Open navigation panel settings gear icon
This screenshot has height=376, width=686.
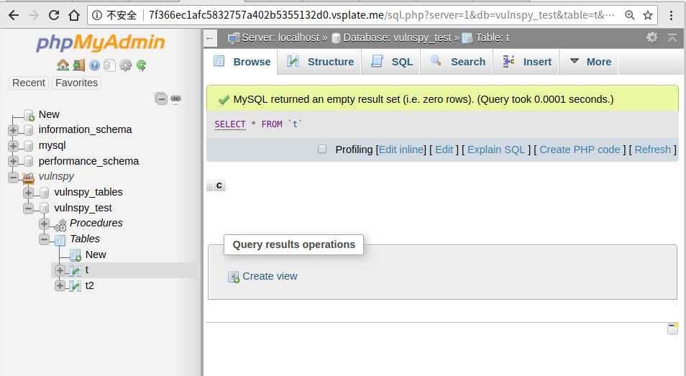126,65
